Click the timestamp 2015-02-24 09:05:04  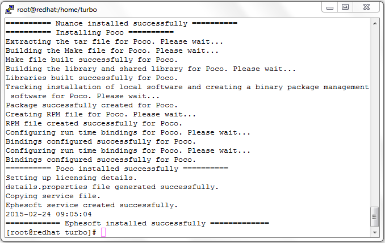tap(49, 214)
